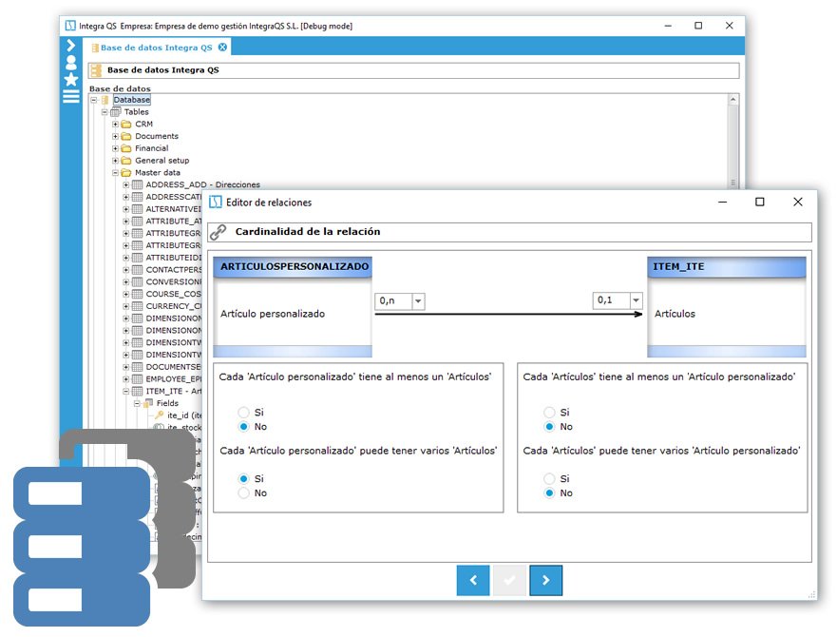Choose Si for 'Artículos' puede tener varios
This screenshot has width=837, height=637.
click(x=549, y=479)
